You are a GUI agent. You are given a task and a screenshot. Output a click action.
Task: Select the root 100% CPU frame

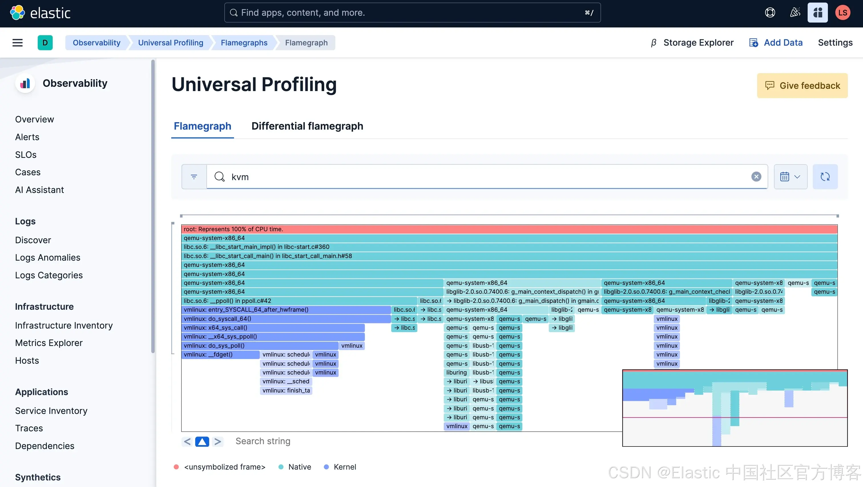point(509,229)
